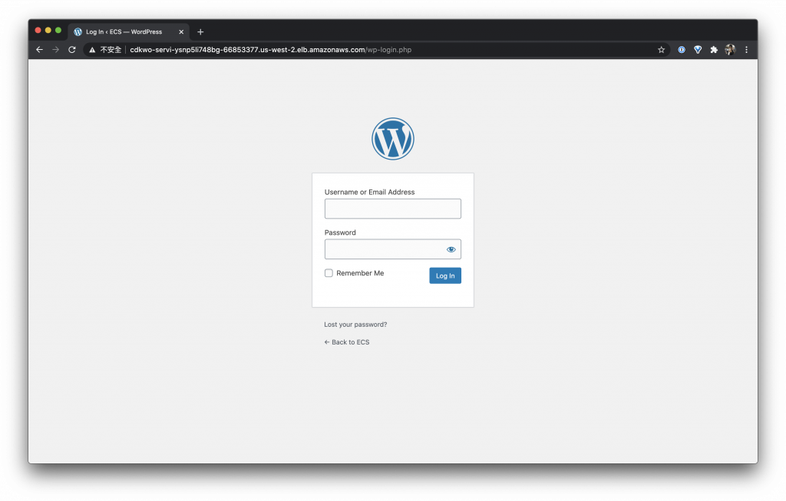Click the browser forward arrow

tap(55, 50)
